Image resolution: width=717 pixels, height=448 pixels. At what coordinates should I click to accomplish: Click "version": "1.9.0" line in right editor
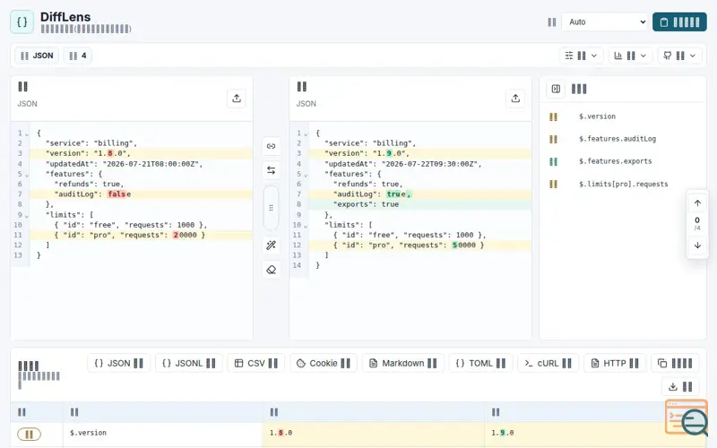point(420,153)
